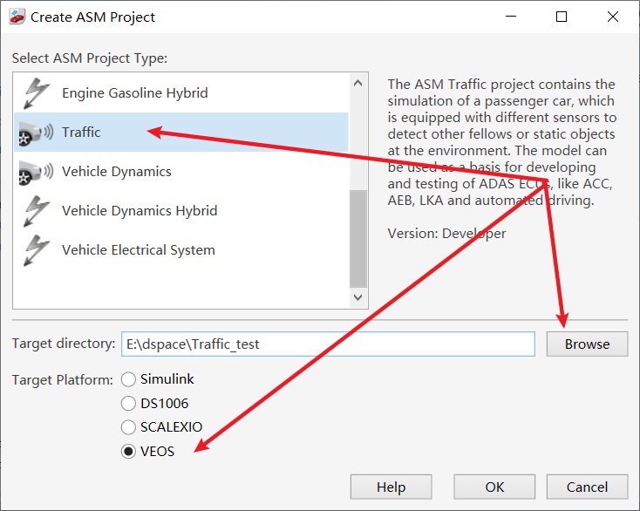
Task: Click the Traffic car sensor icon
Action: (x=37, y=133)
